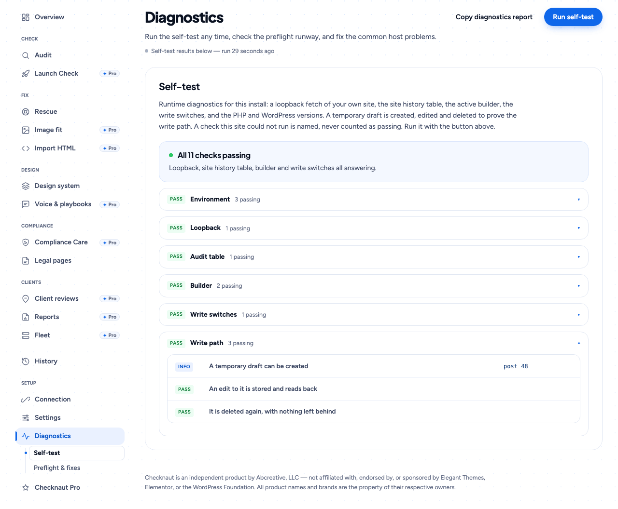This screenshot has width=618, height=509.
Task: Click the Checknaut Pro star icon
Action: pyautogui.click(x=26, y=488)
